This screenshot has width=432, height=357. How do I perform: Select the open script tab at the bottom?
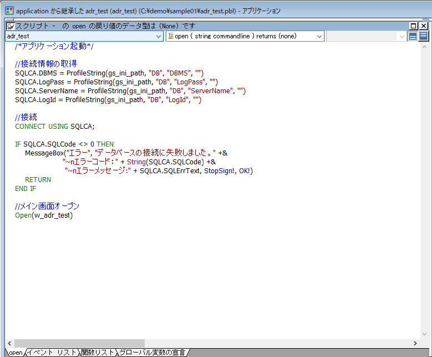(16, 352)
